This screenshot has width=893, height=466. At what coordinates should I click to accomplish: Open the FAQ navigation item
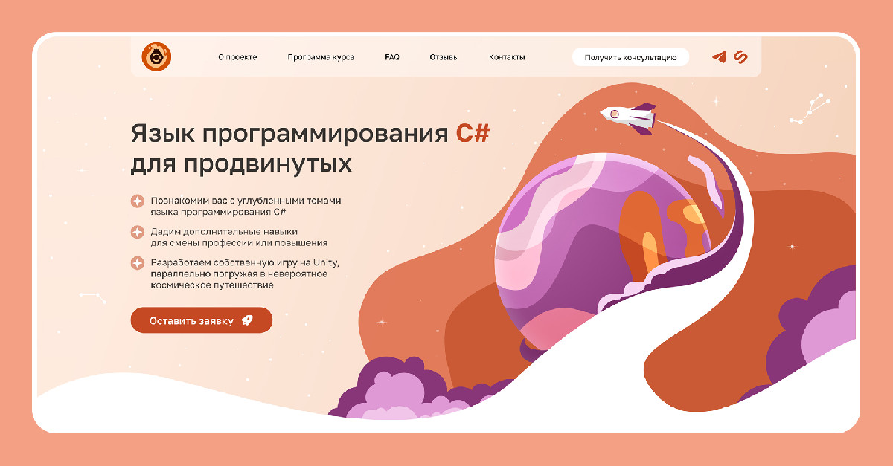coord(392,57)
